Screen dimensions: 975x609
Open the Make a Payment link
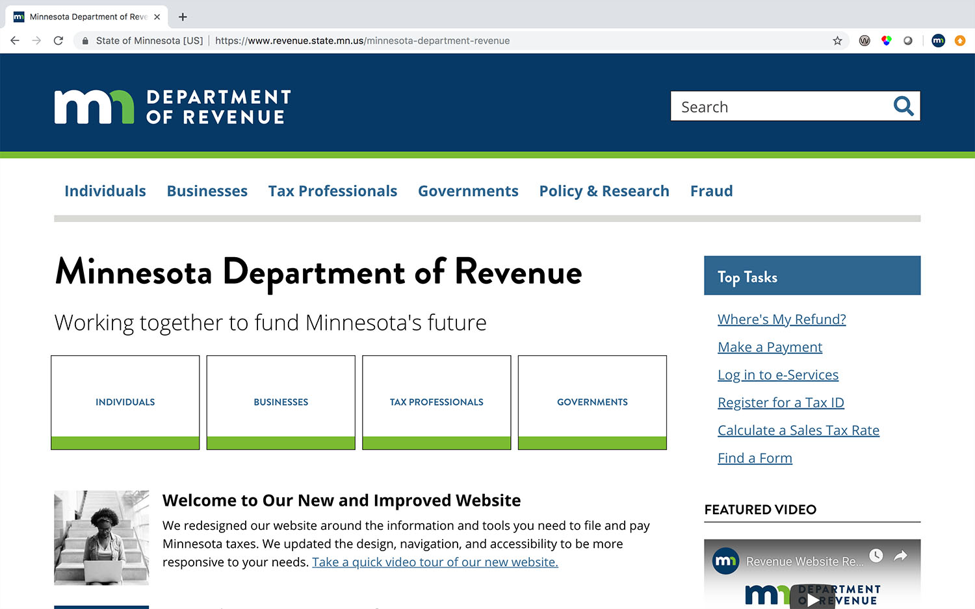[x=770, y=347]
